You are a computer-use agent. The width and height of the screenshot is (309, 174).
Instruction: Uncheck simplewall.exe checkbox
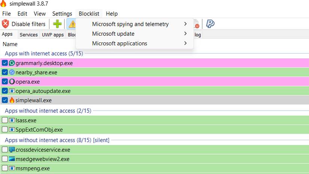click(x=5, y=100)
